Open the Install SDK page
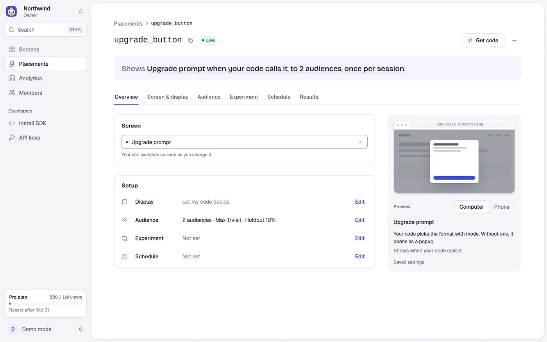The height and width of the screenshot is (342, 547). pos(45,123)
